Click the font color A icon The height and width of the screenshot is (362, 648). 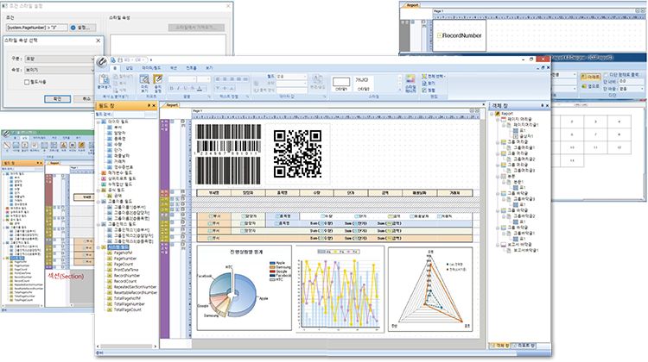[x=200, y=88]
